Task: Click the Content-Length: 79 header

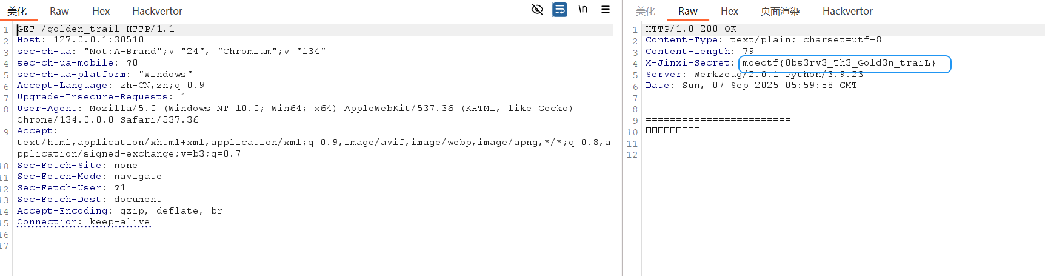Action: point(700,52)
